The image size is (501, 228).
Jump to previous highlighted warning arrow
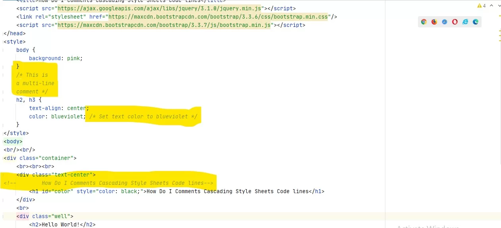491,6
